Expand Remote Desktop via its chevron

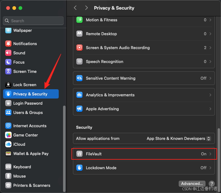coord(210,34)
